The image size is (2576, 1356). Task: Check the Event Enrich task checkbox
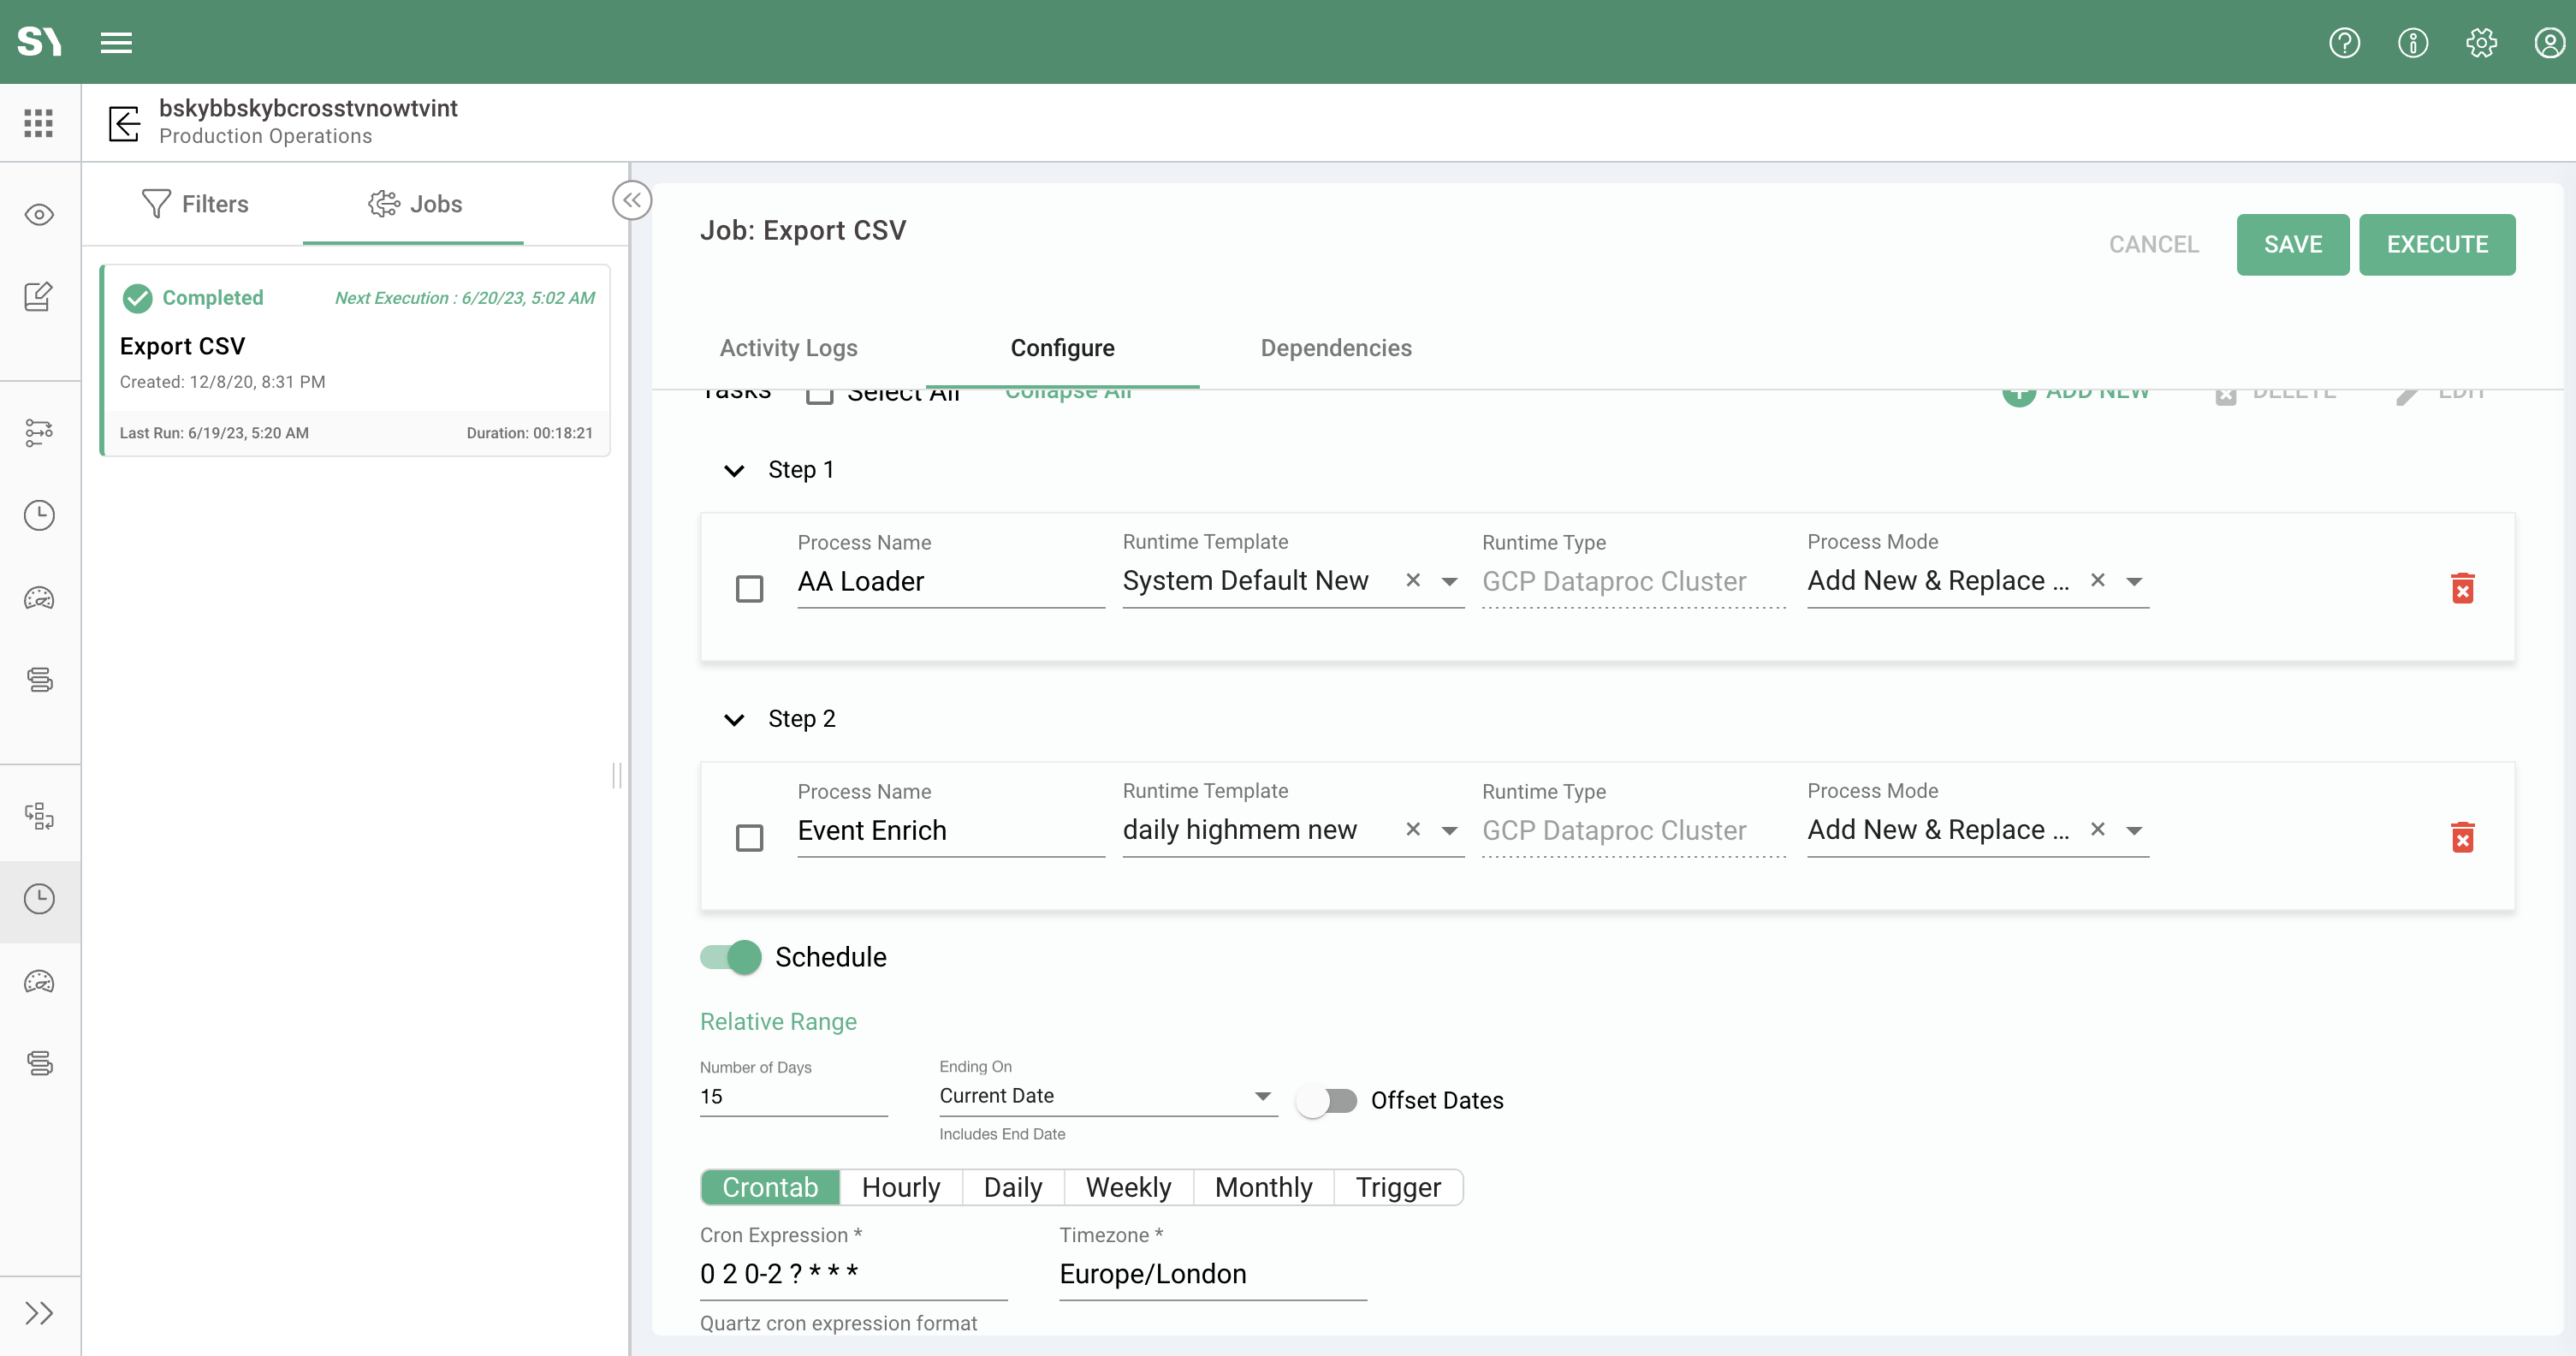coord(749,837)
